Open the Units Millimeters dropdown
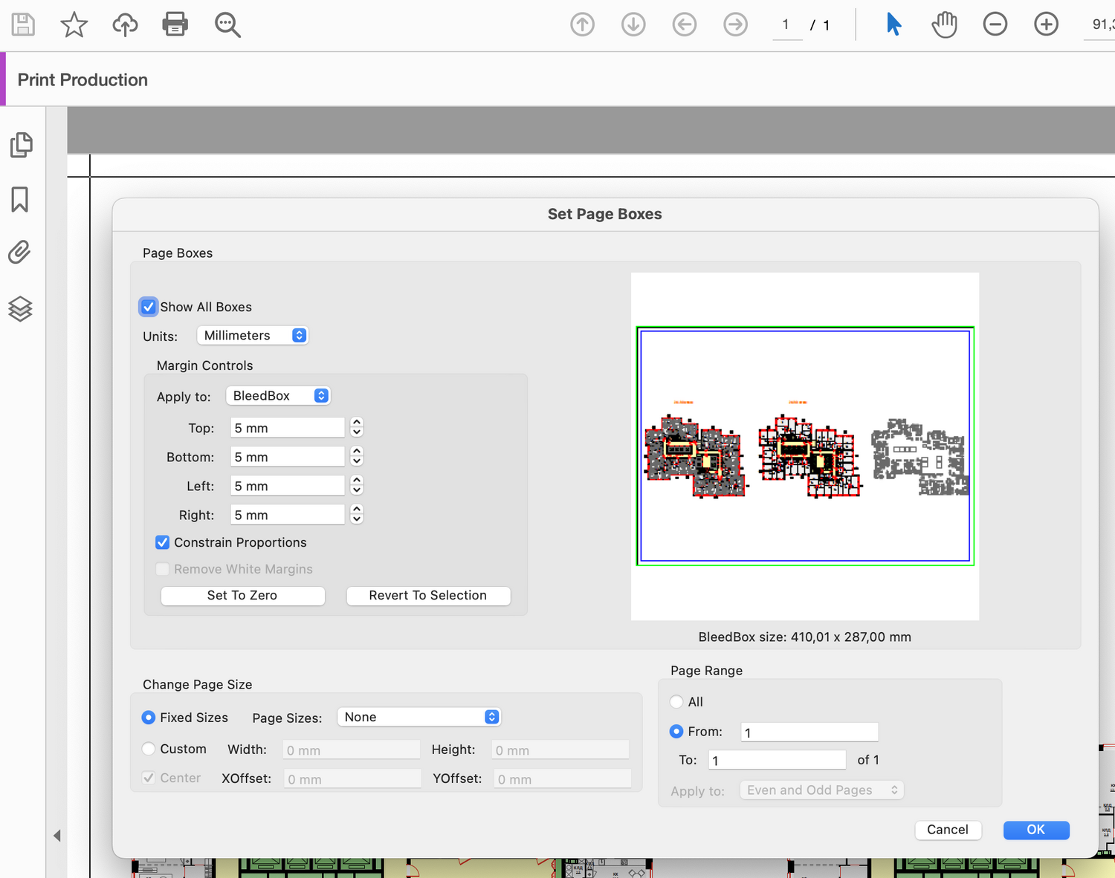Screen dimensions: 1115x878 (x=252, y=336)
